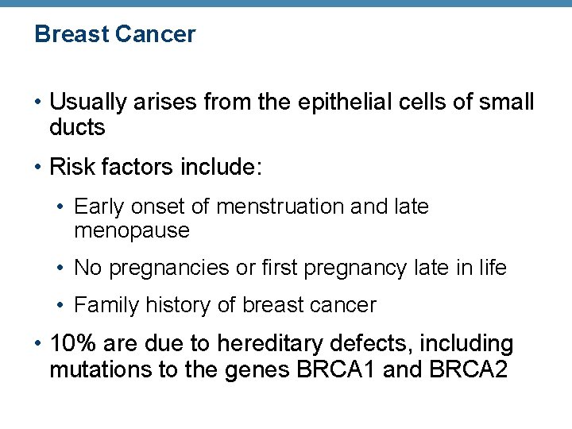This screenshot has height=429, width=572.
Task: Click the word 'mutations' in last bullet
Action: (x=100, y=369)
